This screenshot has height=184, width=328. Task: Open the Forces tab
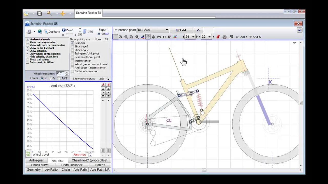pos(100,165)
